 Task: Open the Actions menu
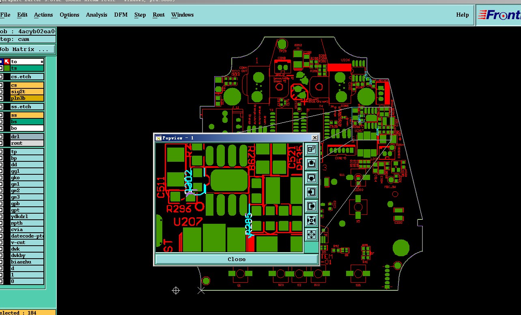pyautogui.click(x=43, y=15)
